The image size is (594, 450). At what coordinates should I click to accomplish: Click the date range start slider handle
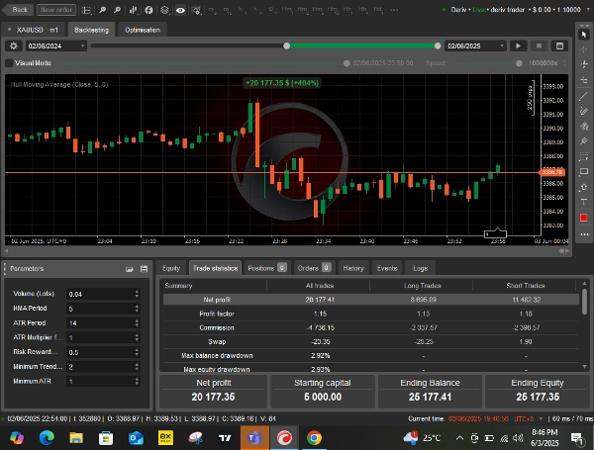click(287, 45)
